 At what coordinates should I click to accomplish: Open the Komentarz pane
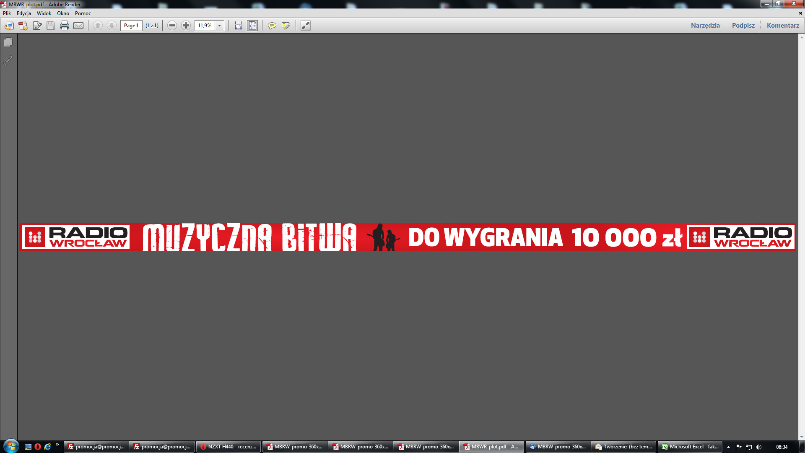(x=782, y=26)
